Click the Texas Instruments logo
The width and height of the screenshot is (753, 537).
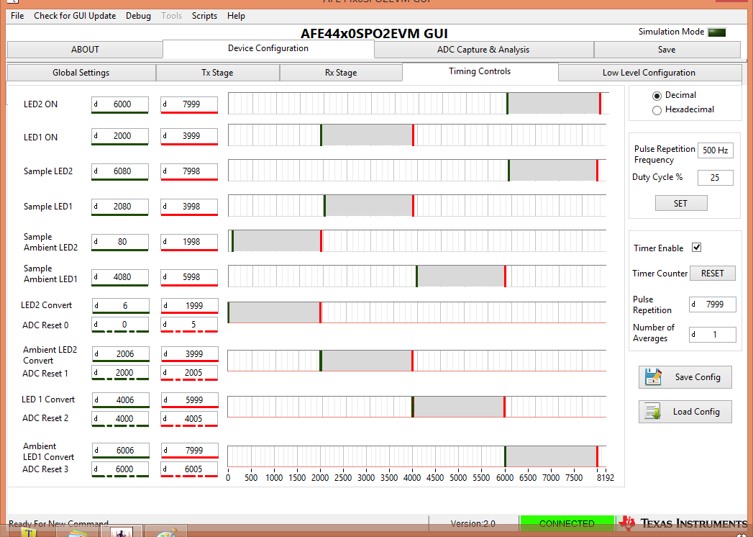pyautogui.click(x=683, y=523)
